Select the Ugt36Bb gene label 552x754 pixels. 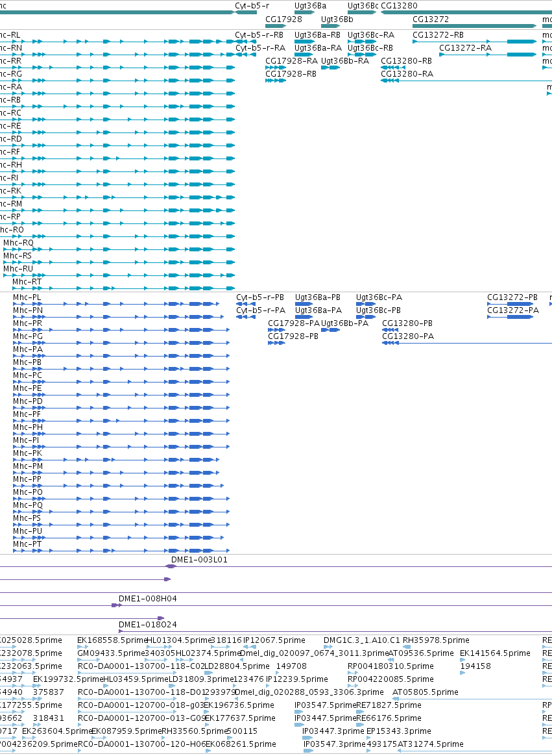[337, 19]
